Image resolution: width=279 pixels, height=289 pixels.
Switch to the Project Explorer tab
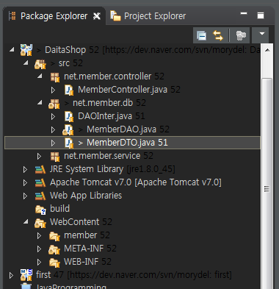click(155, 16)
